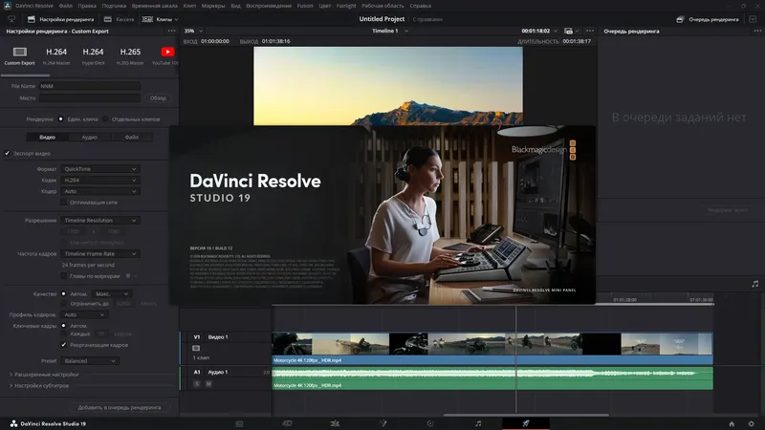Screen dimensions: 765x430
Task: Click the V1 track clip-type icon
Action: click(196, 348)
